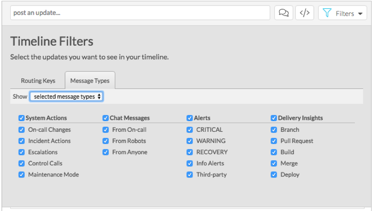
Task: Click the chat bubbles icon
Action: pyautogui.click(x=283, y=13)
